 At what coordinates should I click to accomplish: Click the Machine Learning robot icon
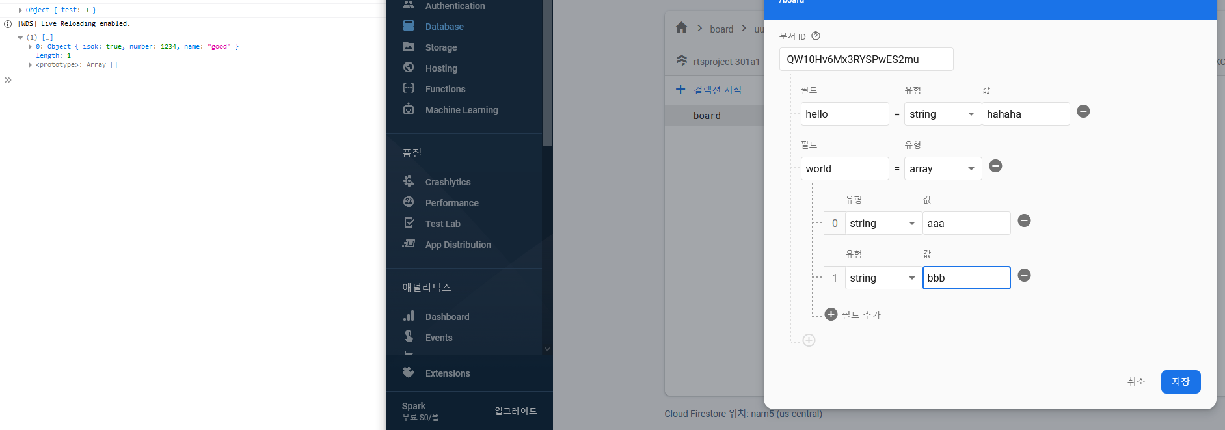(x=409, y=109)
